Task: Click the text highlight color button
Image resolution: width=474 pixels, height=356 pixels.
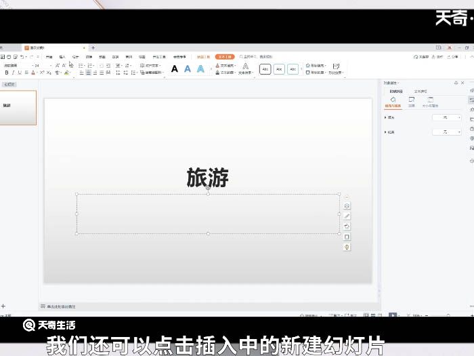Action: coord(67,73)
